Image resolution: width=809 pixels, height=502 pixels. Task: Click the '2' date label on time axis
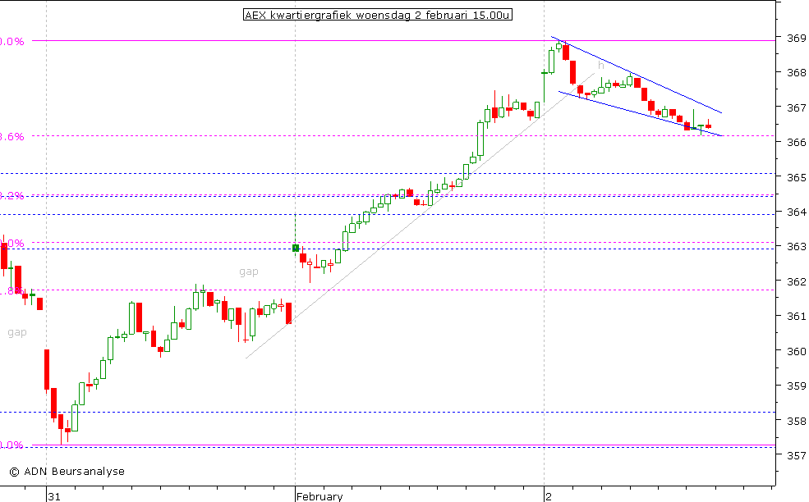549,496
